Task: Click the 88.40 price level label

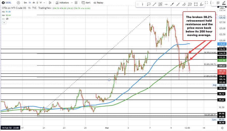Action: 222,123
